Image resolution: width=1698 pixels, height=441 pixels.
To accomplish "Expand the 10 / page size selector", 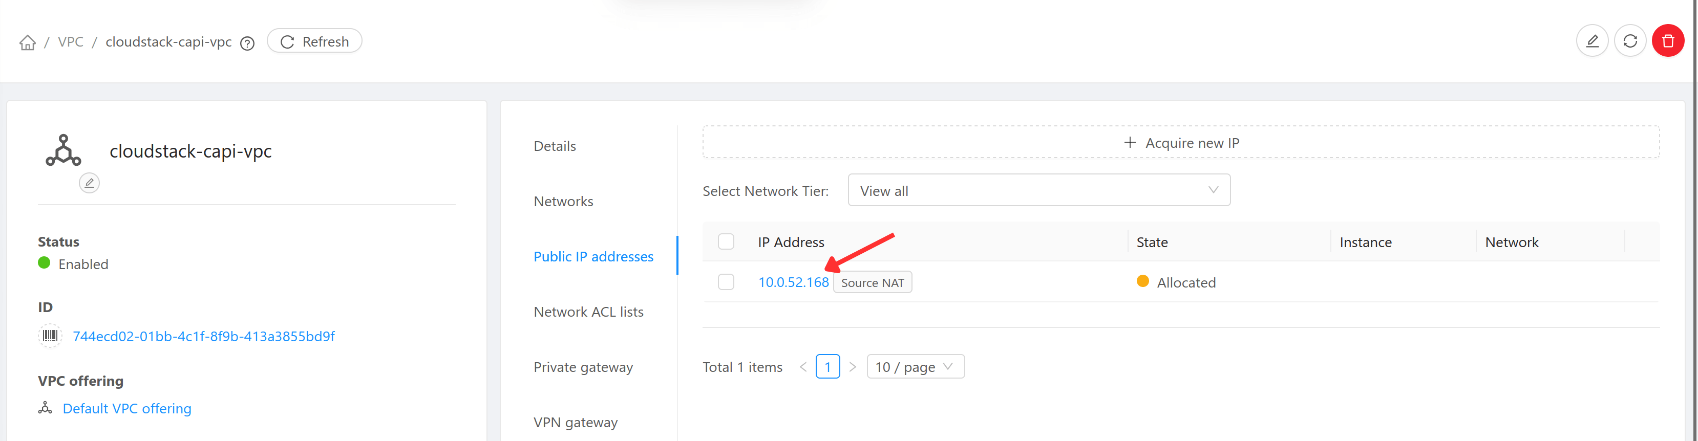I will point(914,367).
